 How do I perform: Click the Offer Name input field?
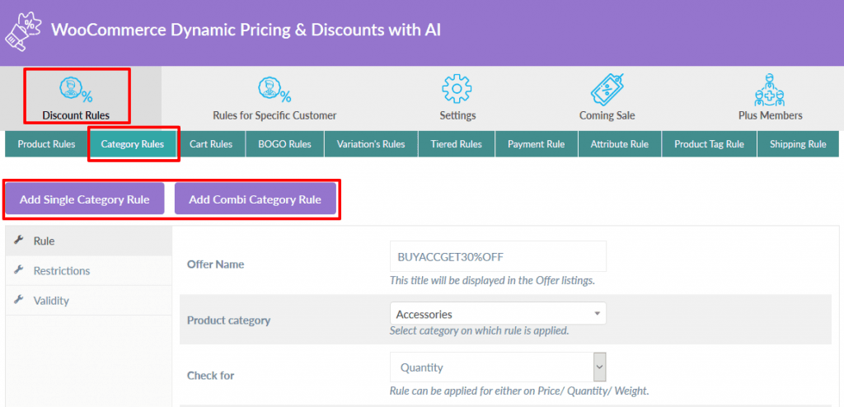click(x=498, y=256)
